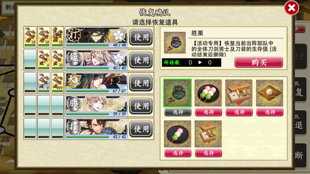This screenshot has height=174, width=310.
Task: Click the small bento box icon in second row
Action: (x=208, y=134)
